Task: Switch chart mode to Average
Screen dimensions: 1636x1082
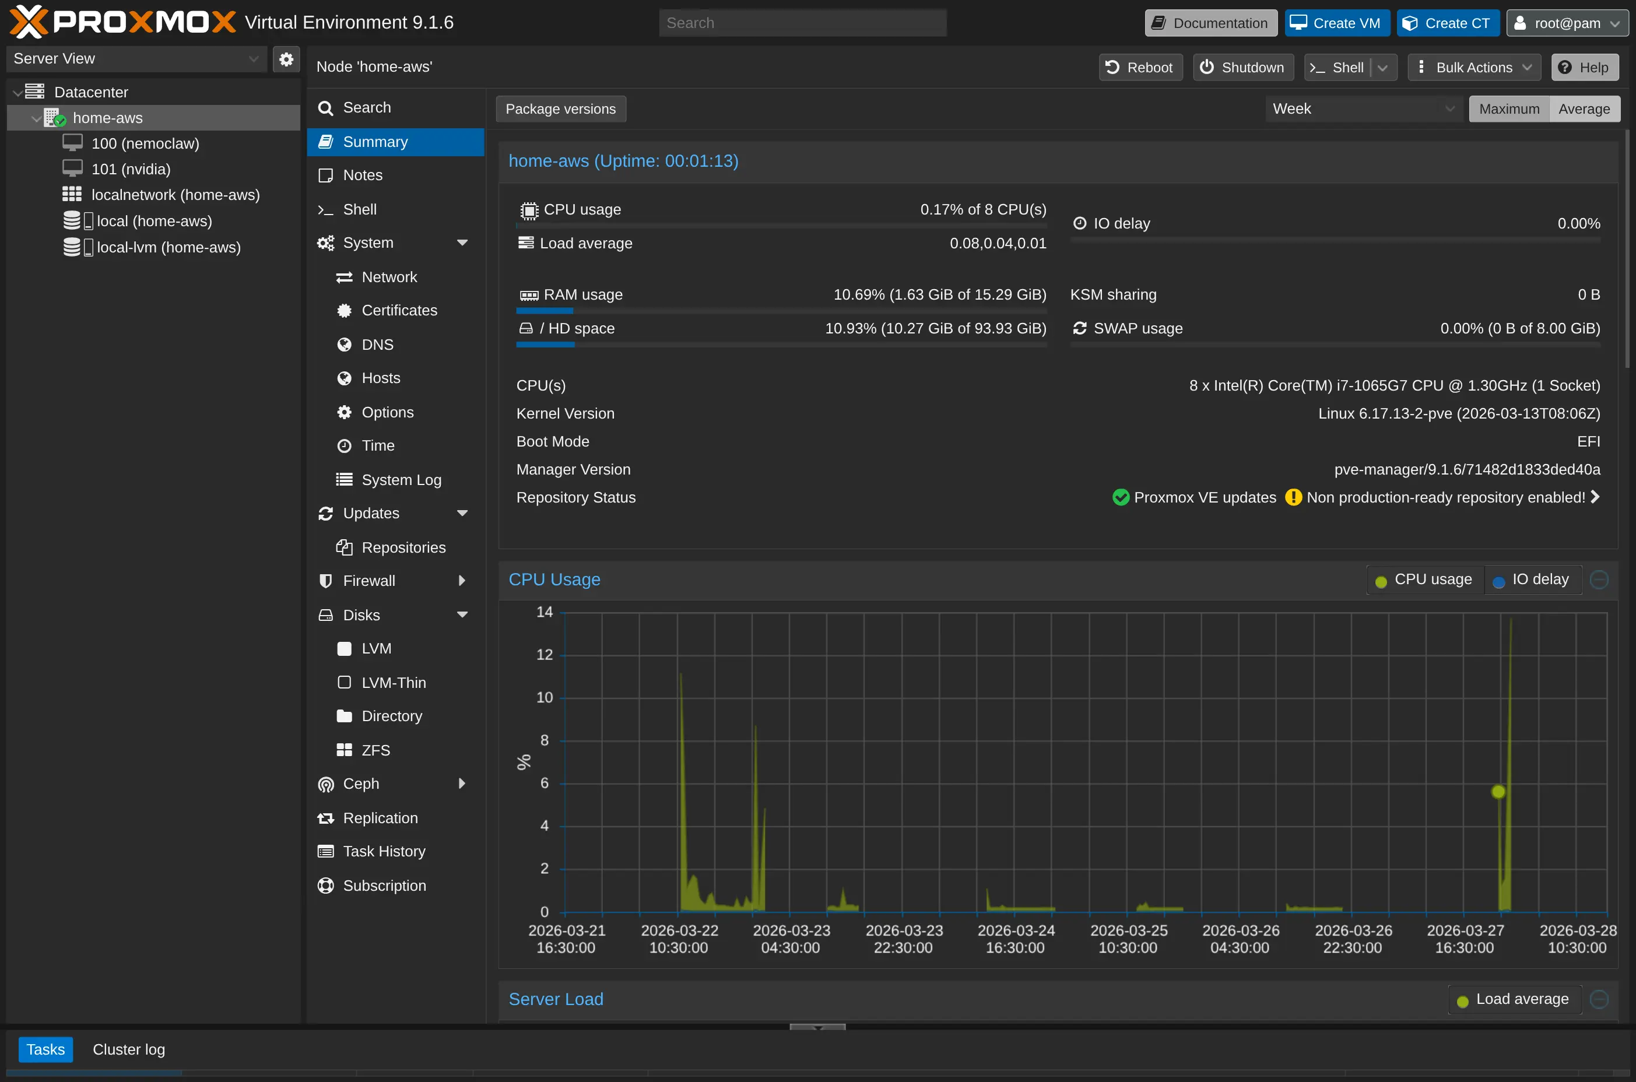Action: (x=1584, y=108)
